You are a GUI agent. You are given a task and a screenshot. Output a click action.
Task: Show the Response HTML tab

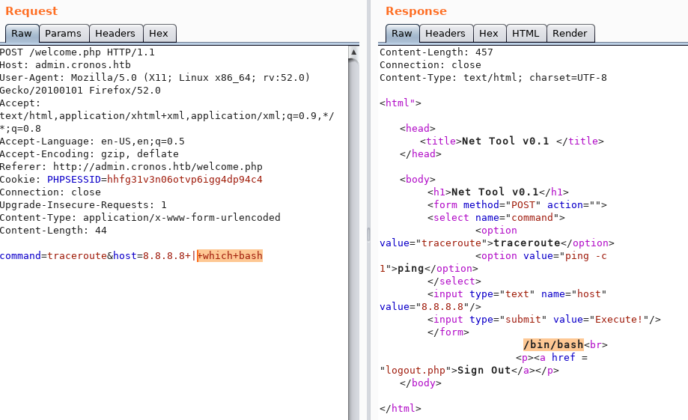coord(526,34)
